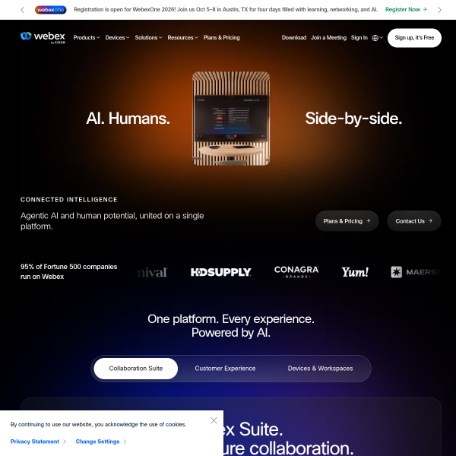Viewport: 456px width, 456px height.
Task: Close the cookie notice with X
Action: [x=214, y=420]
